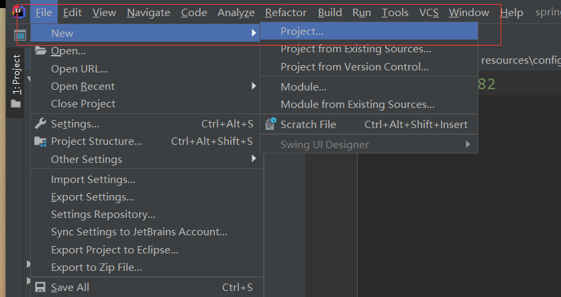The image size is (561, 297).
Task: Click the wrench icon beside Settings...
Action: [40, 123]
